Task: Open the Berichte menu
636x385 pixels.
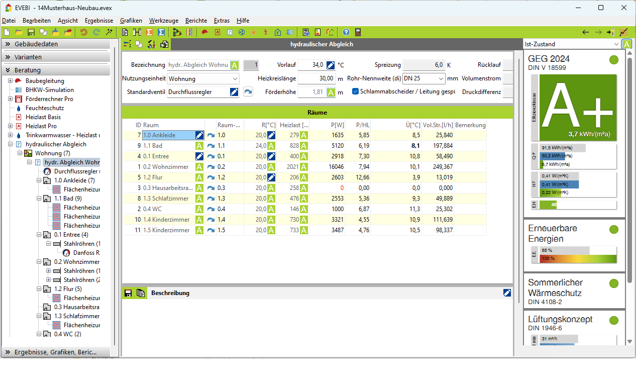Action: click(x=196, y=21)
